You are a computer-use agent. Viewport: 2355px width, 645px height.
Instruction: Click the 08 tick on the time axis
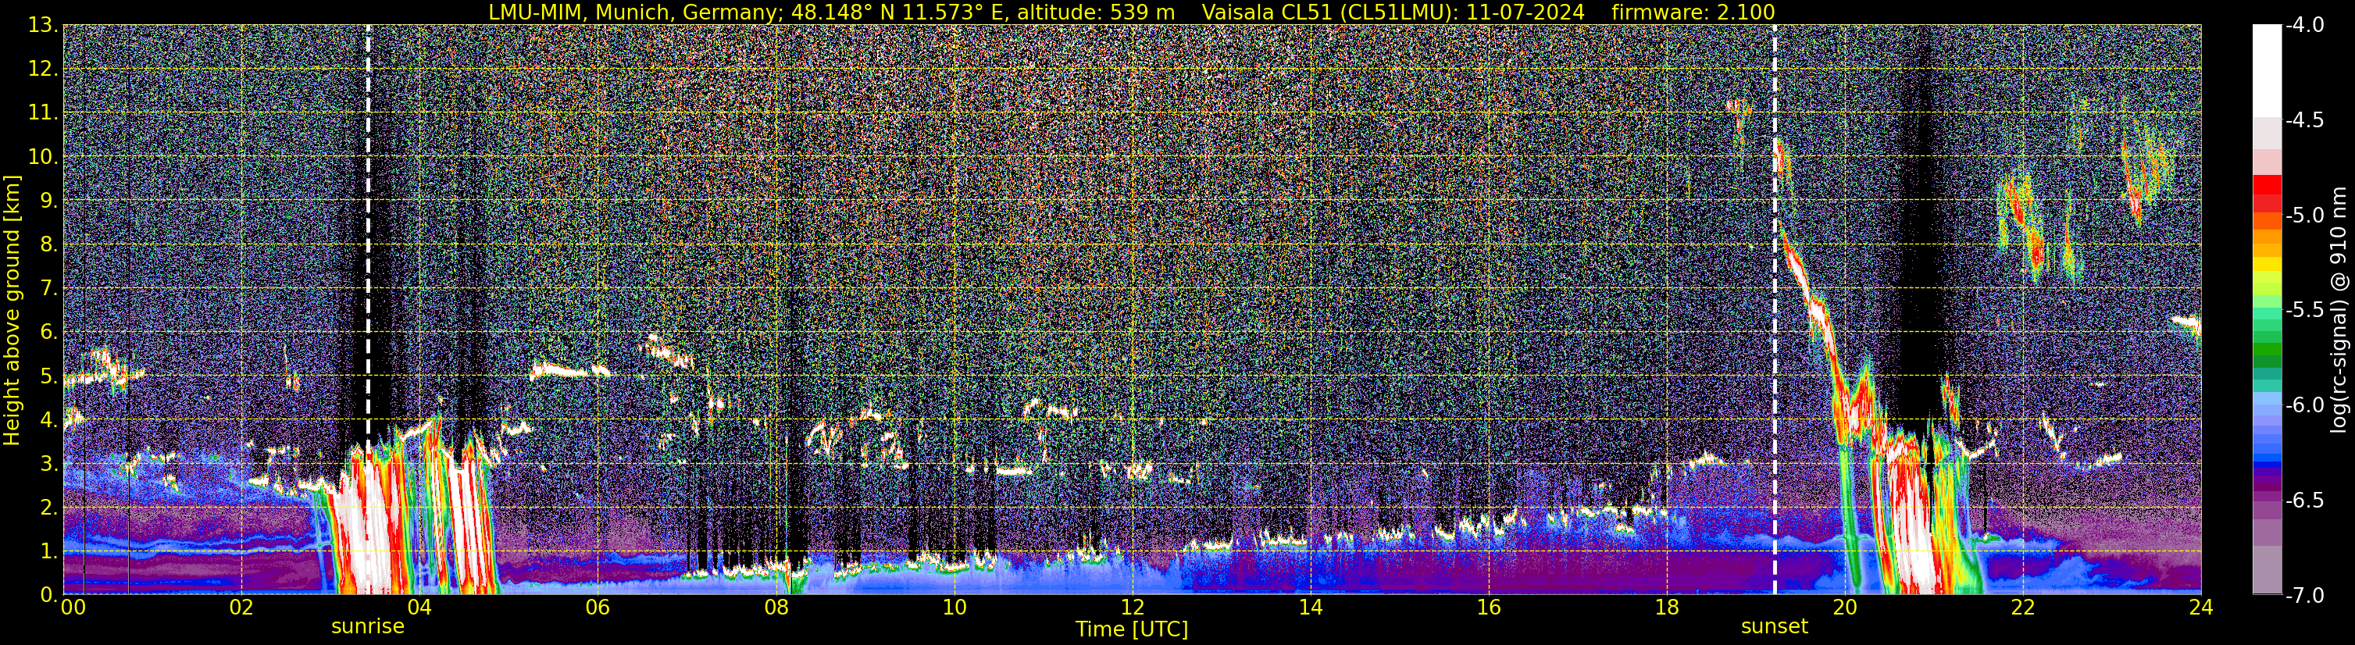pos(776,607)
